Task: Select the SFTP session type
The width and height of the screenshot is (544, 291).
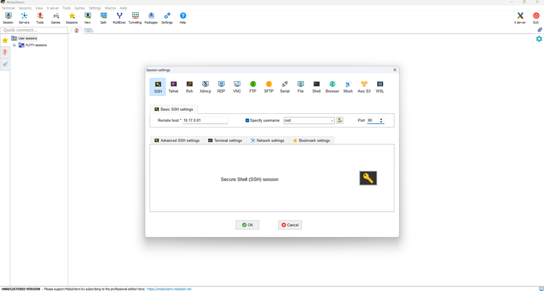Action: coord(269,87)
